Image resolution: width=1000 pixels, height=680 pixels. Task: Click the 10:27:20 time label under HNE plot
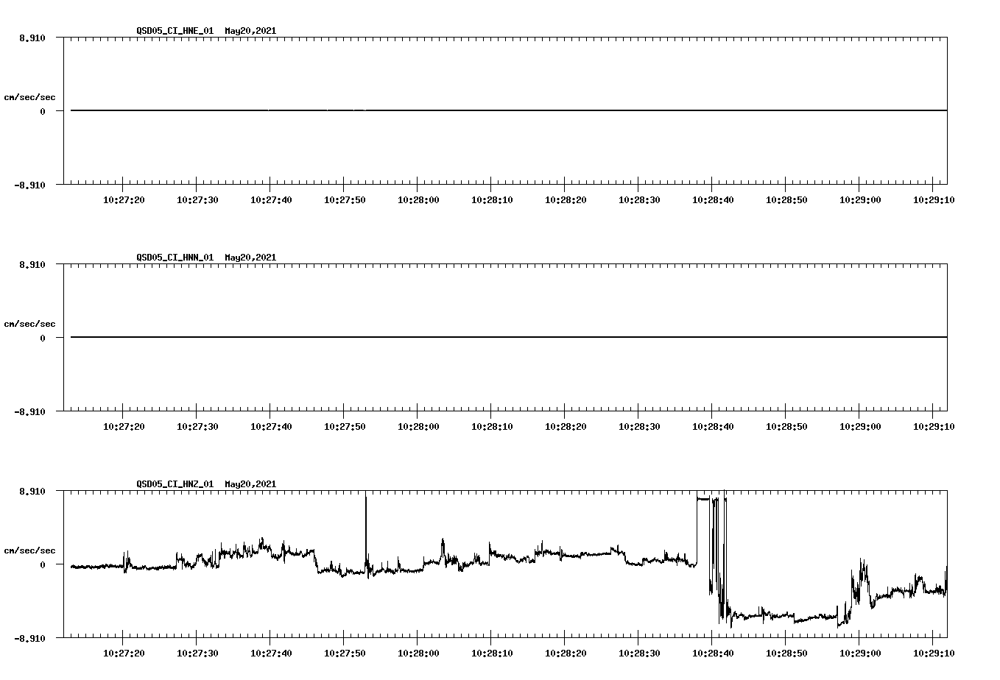click(124, 200)
